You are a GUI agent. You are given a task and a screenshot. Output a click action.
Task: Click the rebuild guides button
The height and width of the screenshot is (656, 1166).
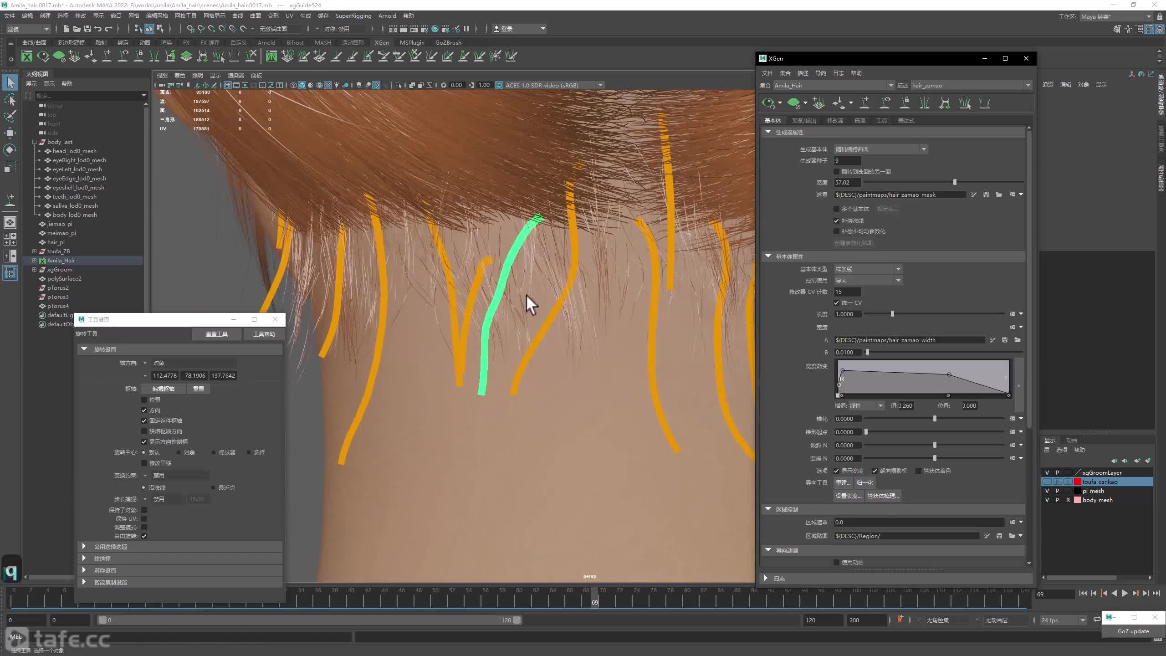(x=843, y=482)
